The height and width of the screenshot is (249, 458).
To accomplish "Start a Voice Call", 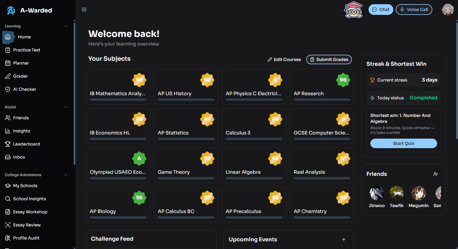I will pyautogui.click(x=414, y=10).
